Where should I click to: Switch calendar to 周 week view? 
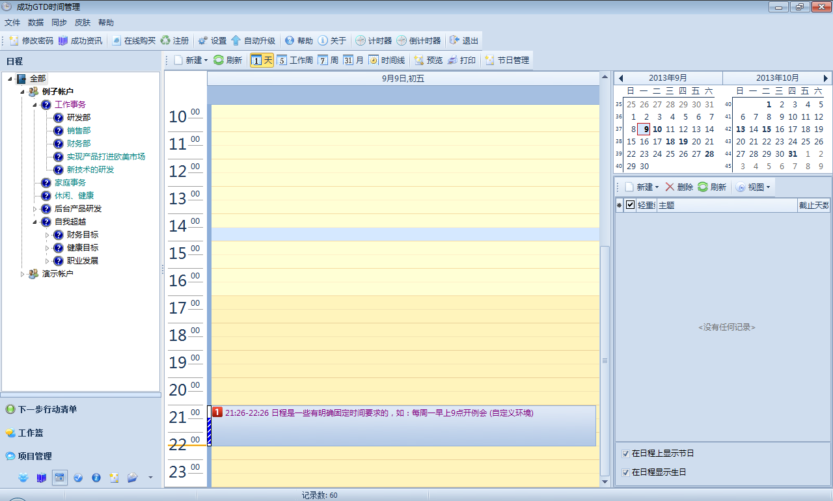328,60
